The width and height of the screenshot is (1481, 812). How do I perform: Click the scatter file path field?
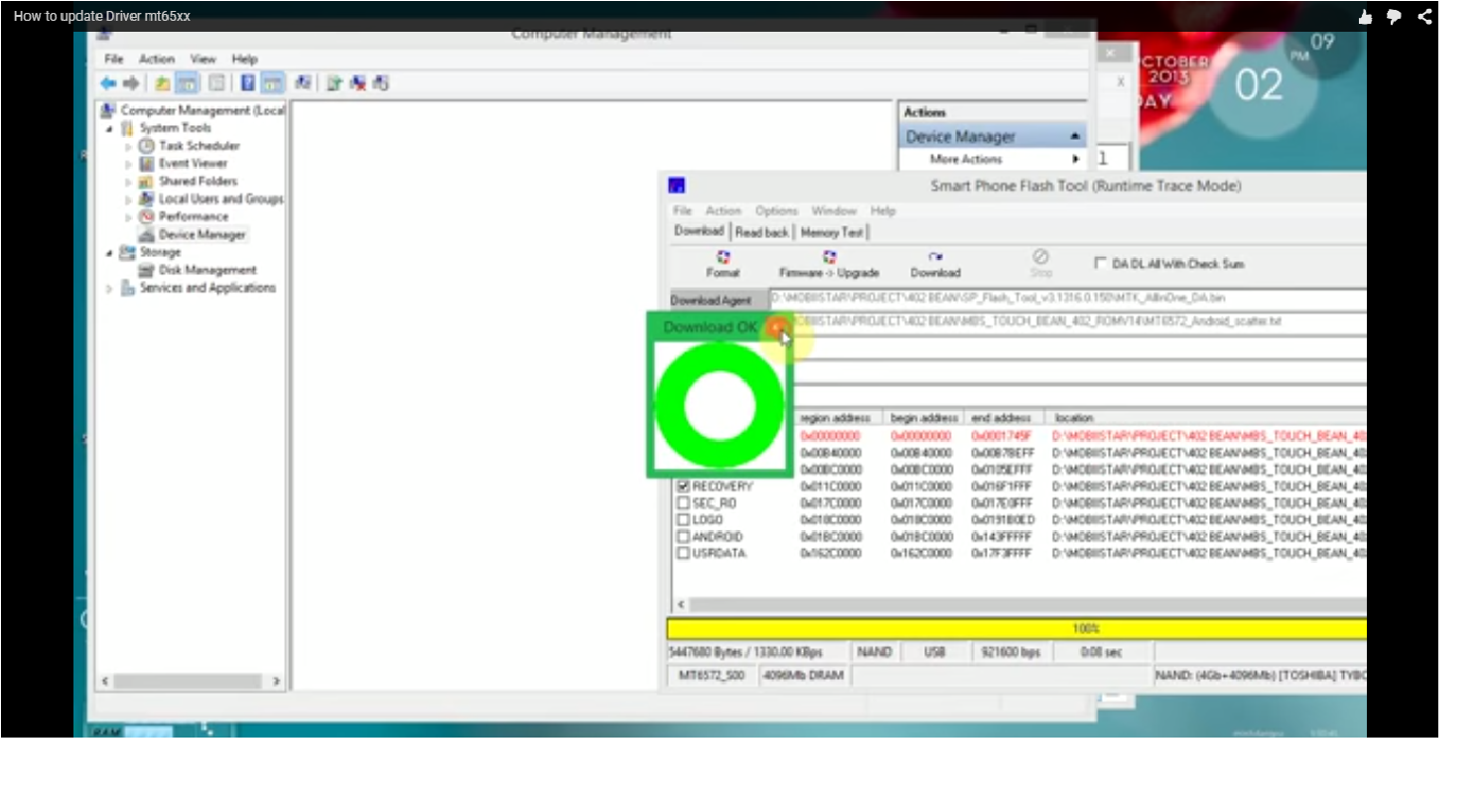click(1078, 322)
